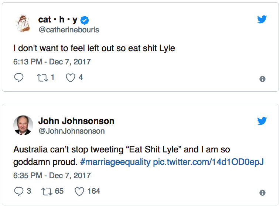Open info icon on John Johnsonson tweet
The height and width of the screenshot is (208, 280).
[x=262, y=193]
